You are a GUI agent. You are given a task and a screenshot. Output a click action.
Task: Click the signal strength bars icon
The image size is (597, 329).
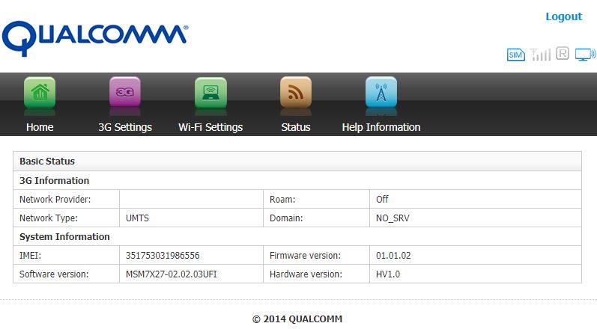click(540, 55)
